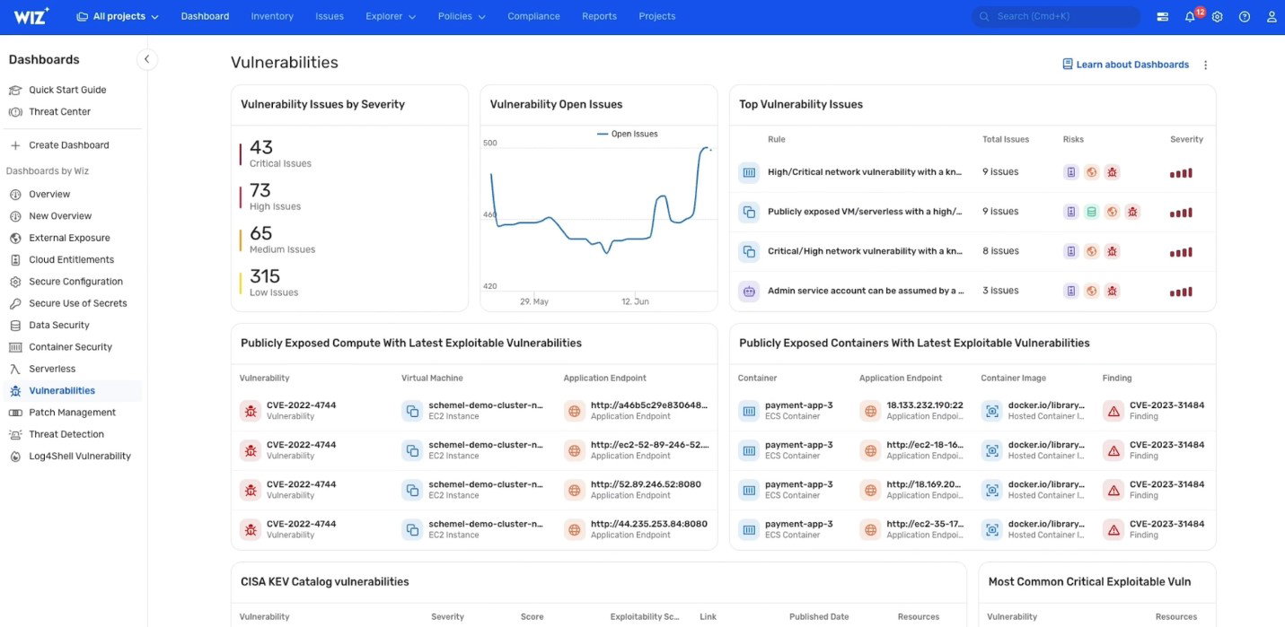The image size is (1285, 627).
Task: Click the Wiz logo
Action: (x=29, y=15)
